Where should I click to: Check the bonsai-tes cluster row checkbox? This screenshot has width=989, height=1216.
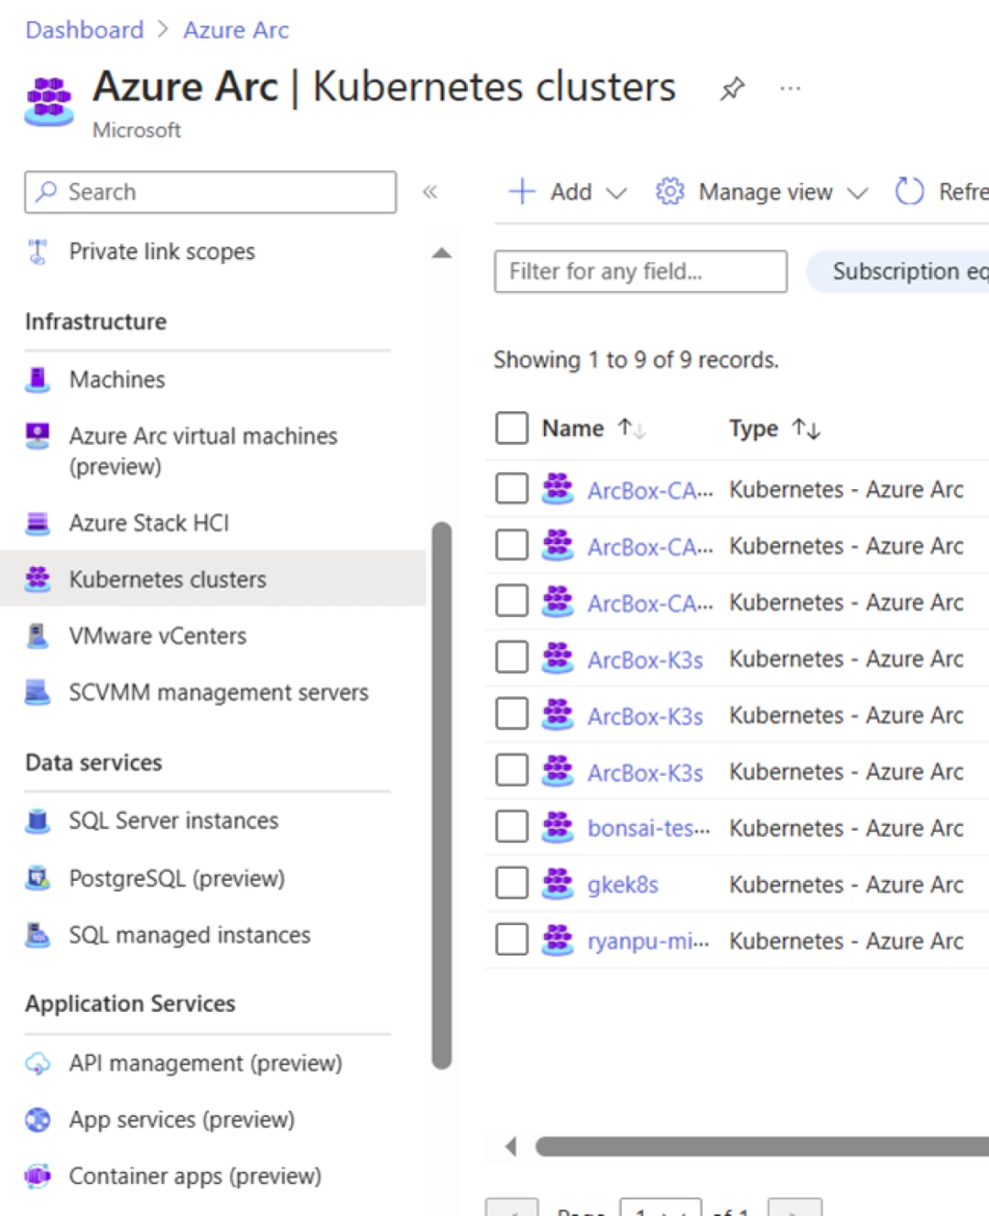click(512, 827)
